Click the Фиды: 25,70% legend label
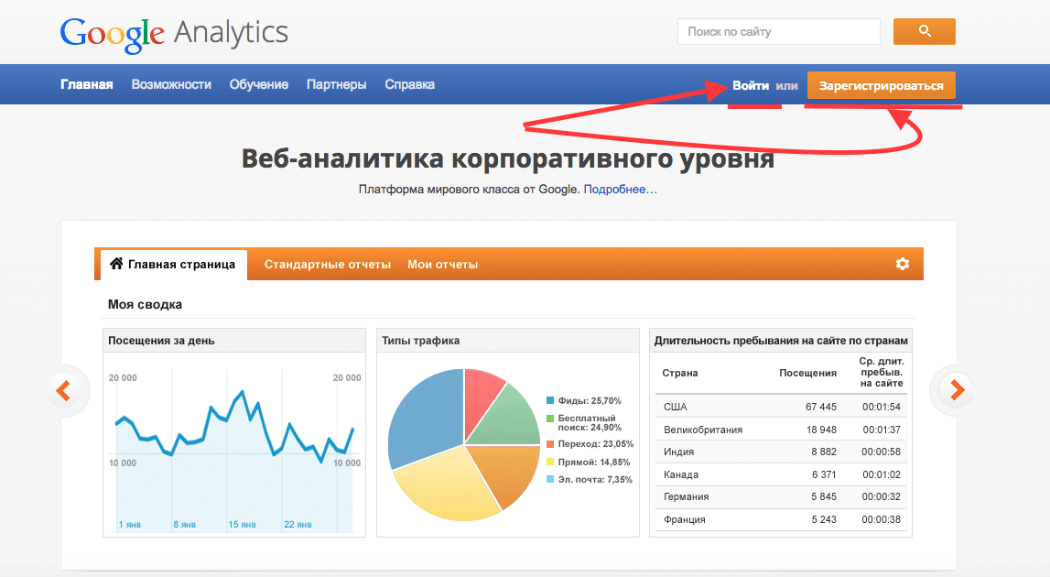This screenshot has height=577, width=1050. [x=590, y=401]
